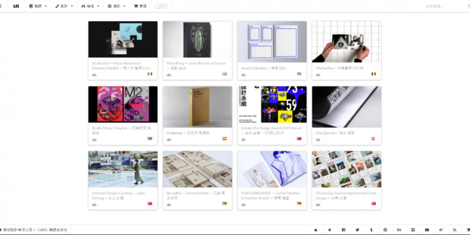
Task: Click the UK flag on Yiche Feng card
Action: point(225,74)
